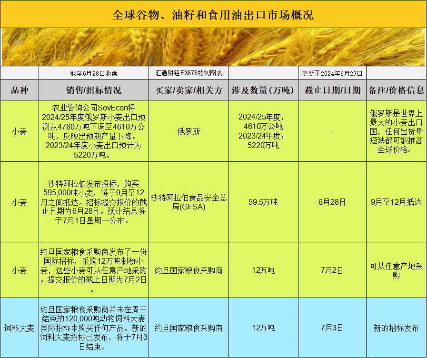Select the 更新于2024年6月29日 cell
Viewport: 427px width, 358px height.
[x=332, y=73]
